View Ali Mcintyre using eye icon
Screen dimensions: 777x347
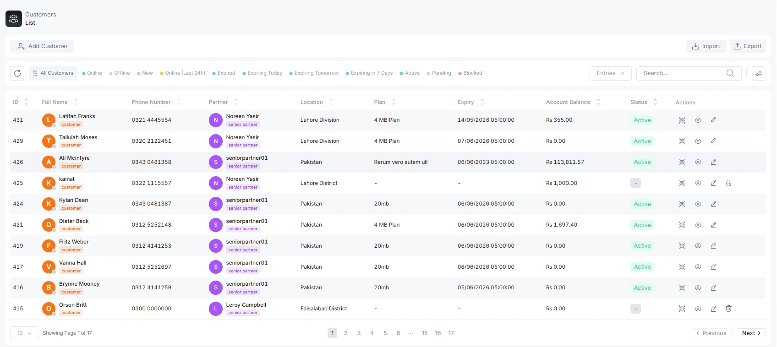(698, 162)
